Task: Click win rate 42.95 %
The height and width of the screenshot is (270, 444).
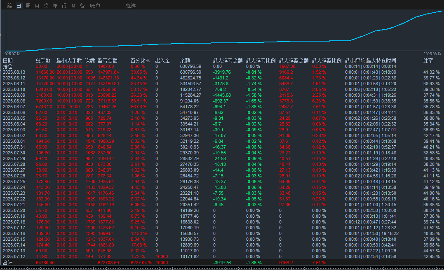Action: point(432,256)
